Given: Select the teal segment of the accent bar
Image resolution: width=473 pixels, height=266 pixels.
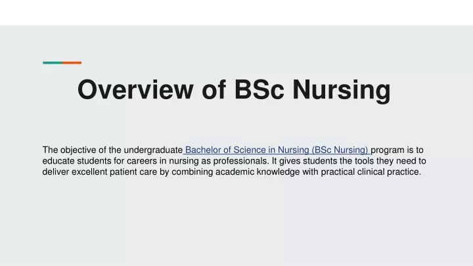Looking at the screenshot, I should (x=53, y=63).
